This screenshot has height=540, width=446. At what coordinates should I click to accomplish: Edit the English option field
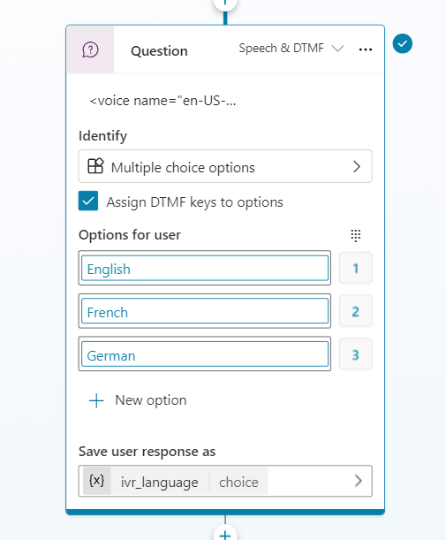[205, 268]
